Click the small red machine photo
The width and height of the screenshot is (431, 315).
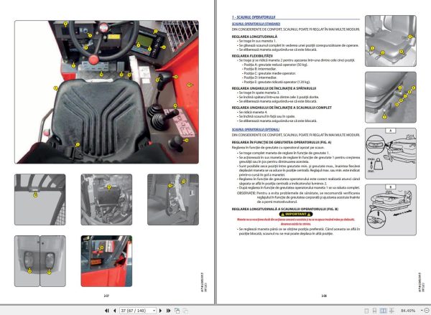tap(106, 261)
